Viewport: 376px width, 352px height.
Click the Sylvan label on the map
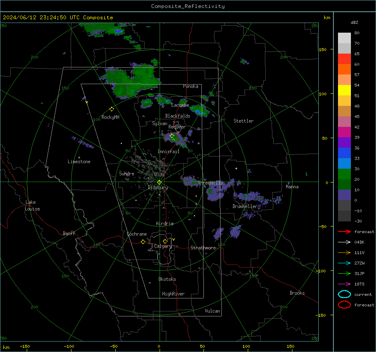click(160, 123)
